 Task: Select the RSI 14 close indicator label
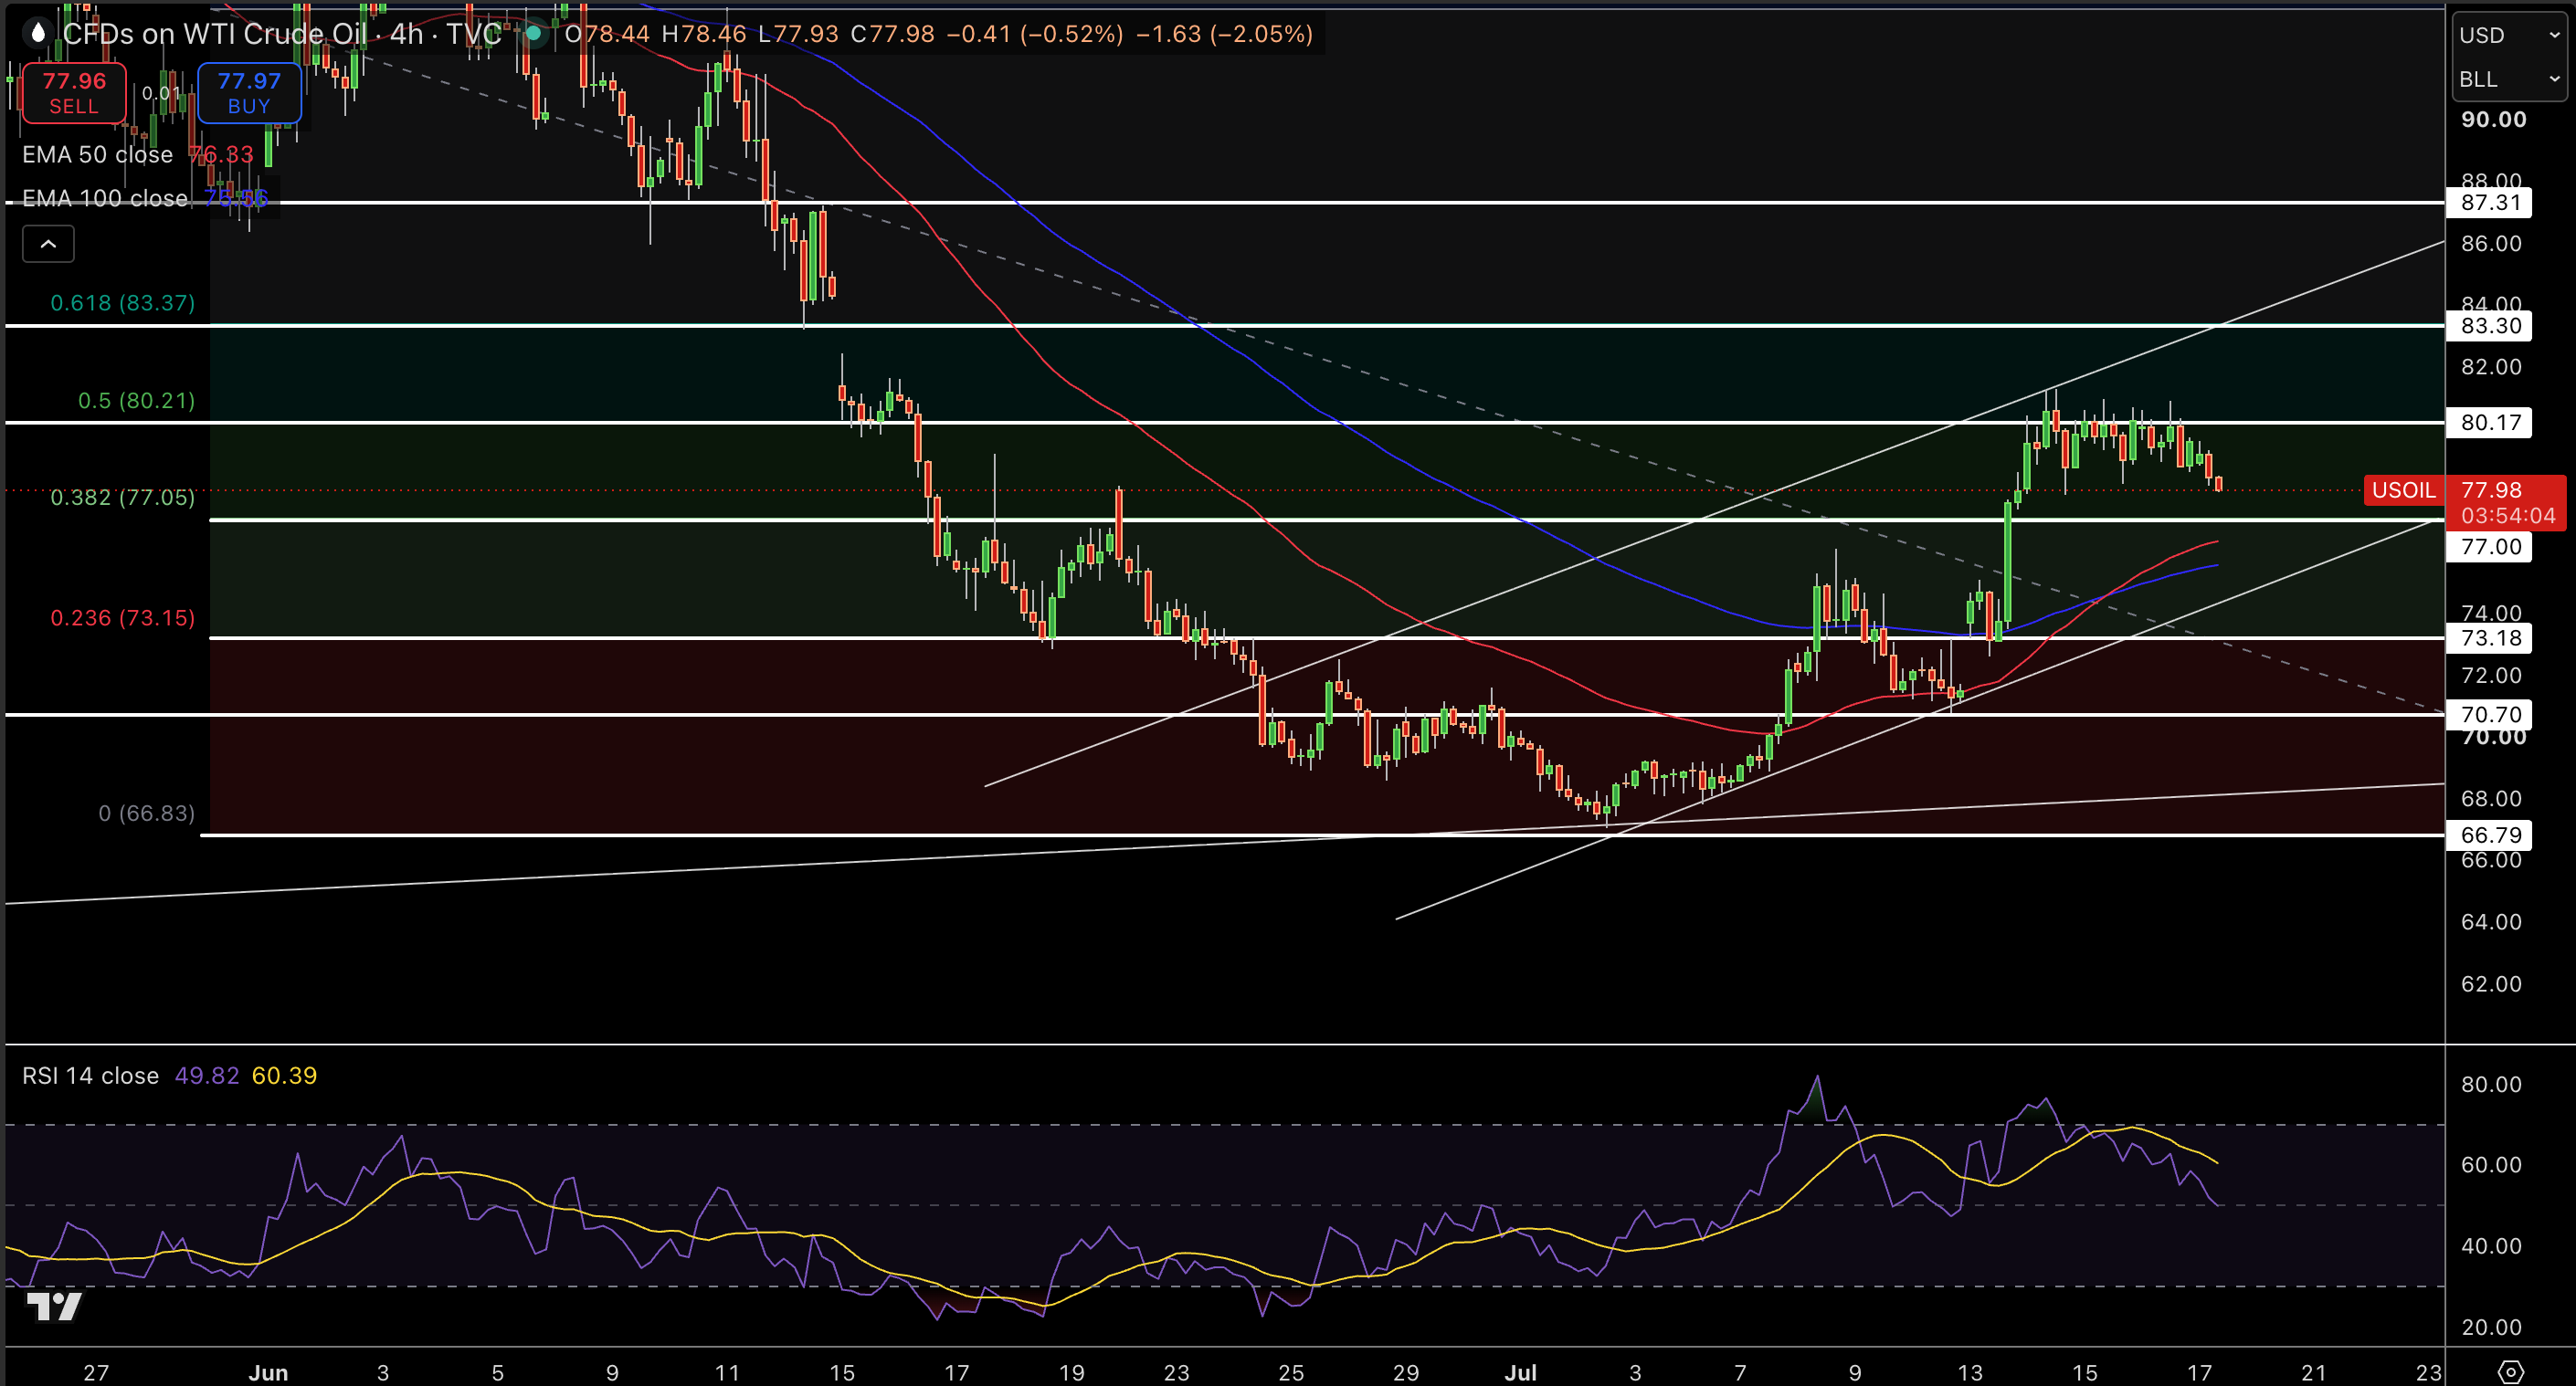tap(90, 1076)
